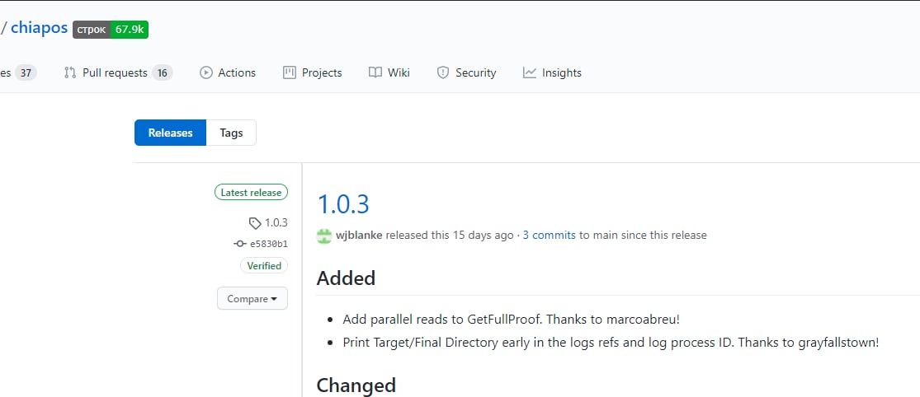Open the 3 commits link

pyautogui.click(x=550, y=236)
